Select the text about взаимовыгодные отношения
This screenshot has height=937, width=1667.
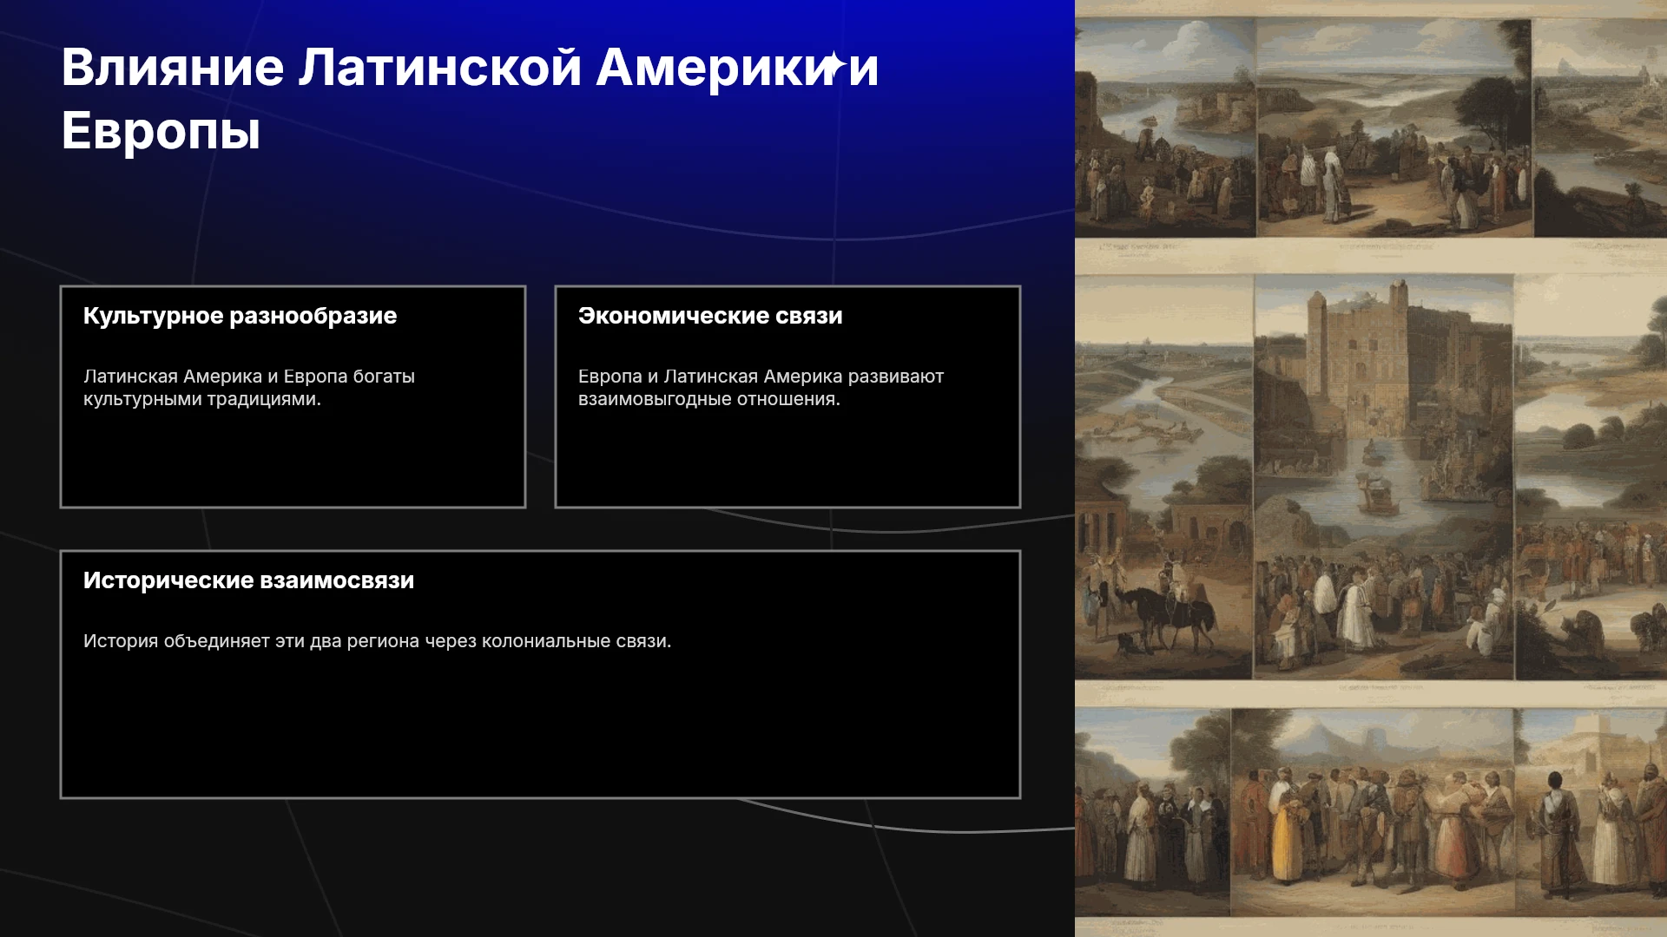(761, 388)
